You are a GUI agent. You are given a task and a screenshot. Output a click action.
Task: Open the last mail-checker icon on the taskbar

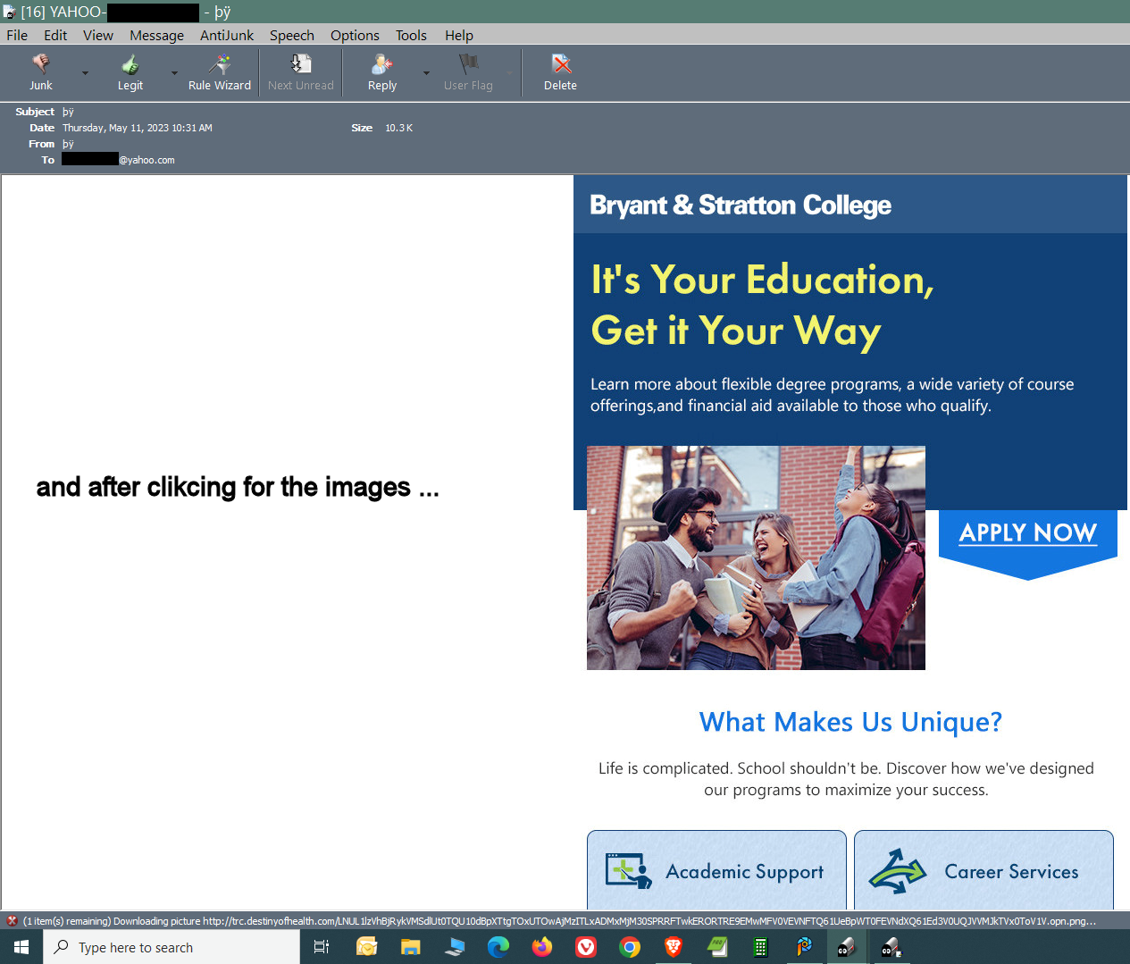891,947
